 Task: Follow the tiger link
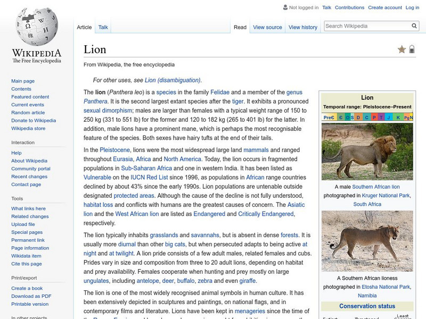coord(237,102)
